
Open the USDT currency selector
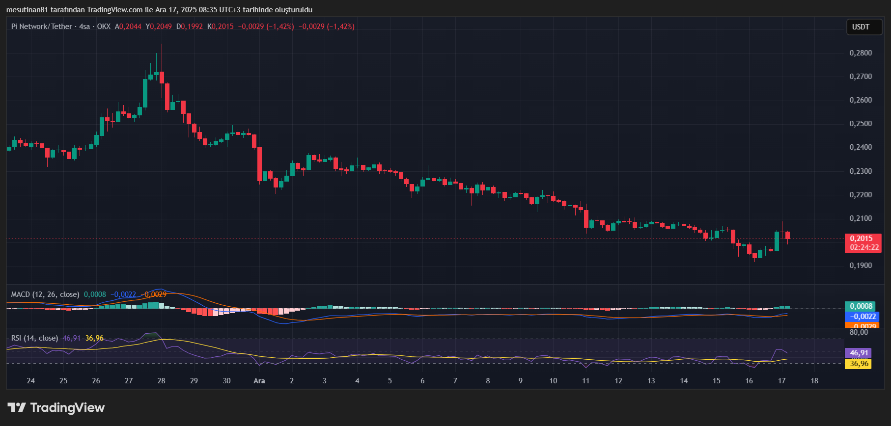click(x=861, y=27)
